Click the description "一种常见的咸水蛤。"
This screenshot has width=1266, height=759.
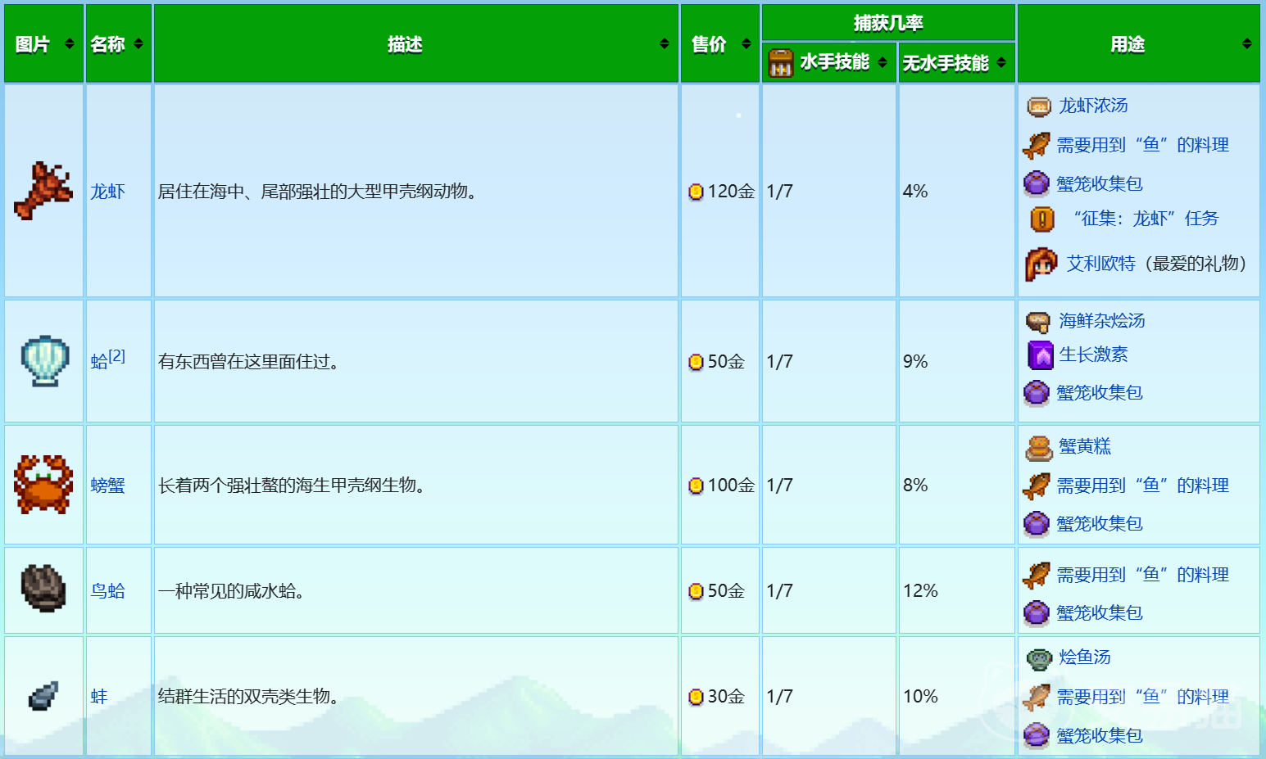pos(232,591)
